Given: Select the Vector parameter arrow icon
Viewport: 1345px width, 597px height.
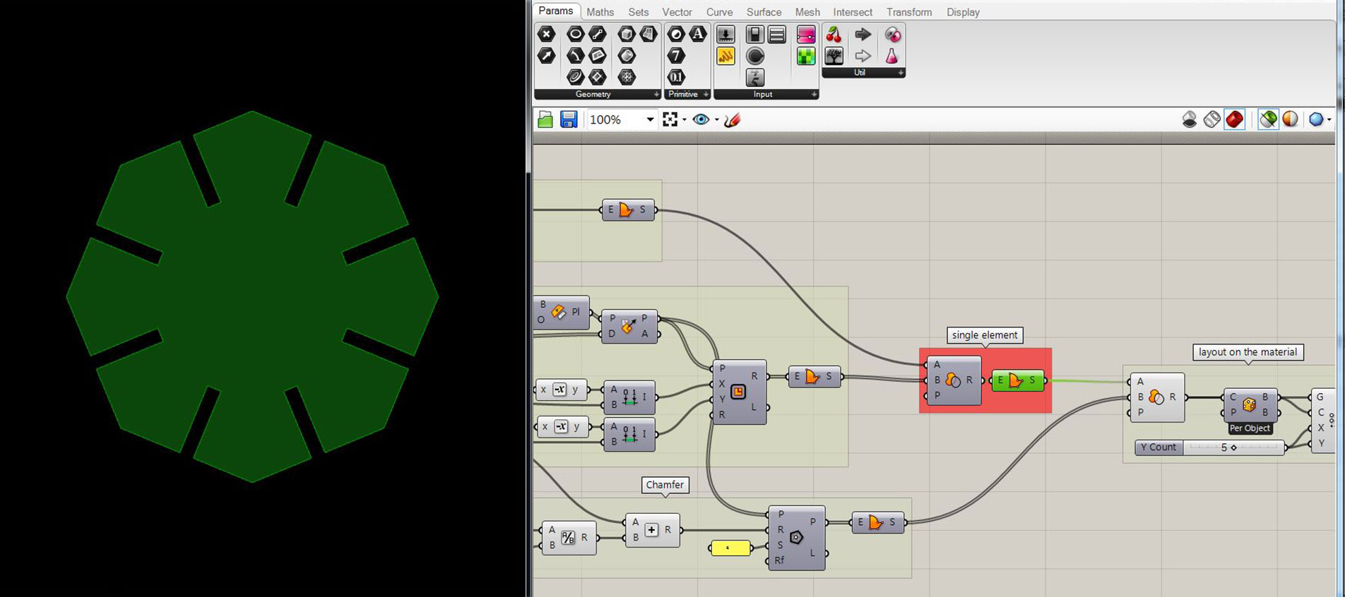Looking at the screenshot, I should (546, 56).
